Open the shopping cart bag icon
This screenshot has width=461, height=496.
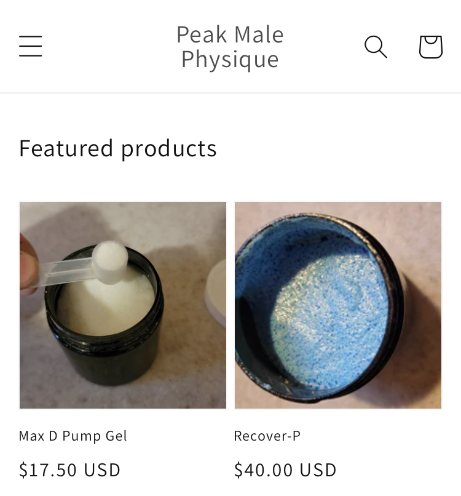(x=431, y=47)
